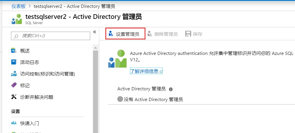
Task: Click the 没有 Active Directory 管理员 text
Action: pos(153,99)
